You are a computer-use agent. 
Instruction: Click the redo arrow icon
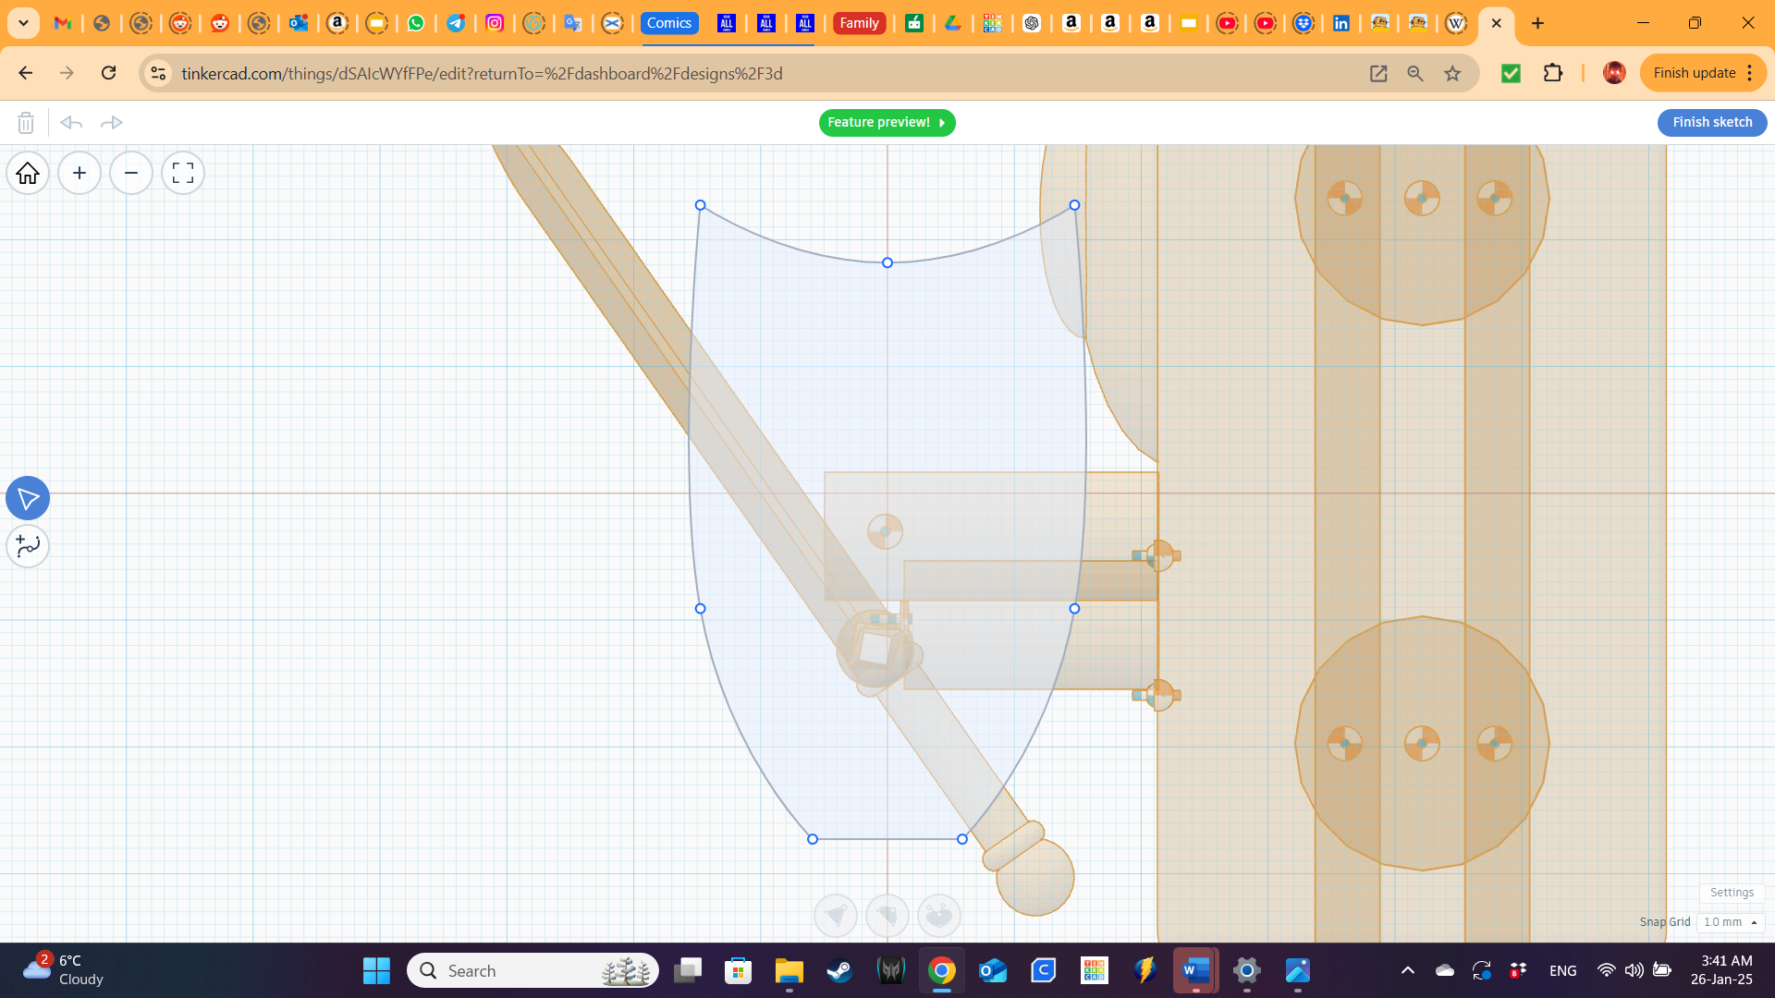click(112, 122)
